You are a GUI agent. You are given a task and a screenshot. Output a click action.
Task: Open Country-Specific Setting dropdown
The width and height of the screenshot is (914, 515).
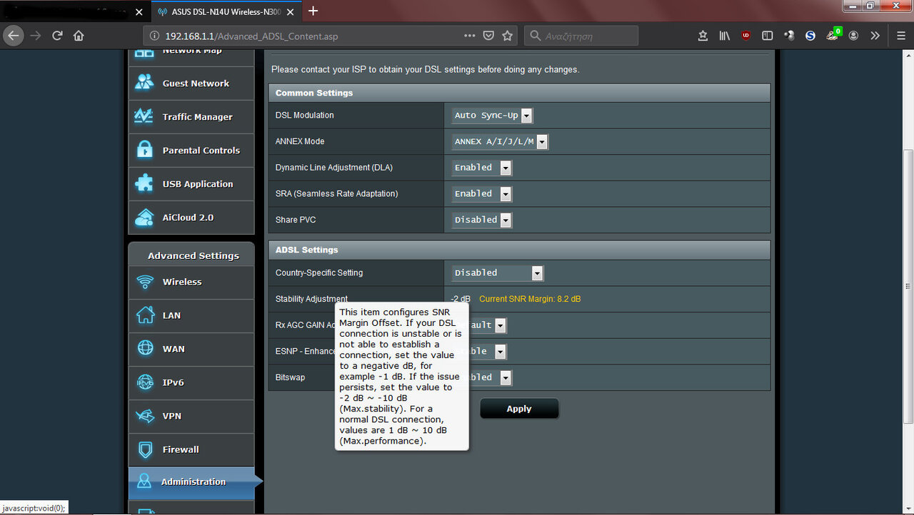[x=498, y=273]
